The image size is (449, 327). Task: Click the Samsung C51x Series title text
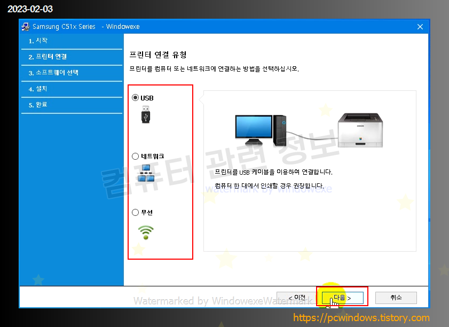click(x=64, y=27)
